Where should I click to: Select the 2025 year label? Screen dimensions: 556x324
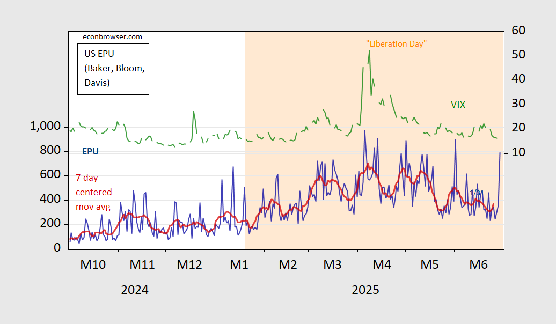(x=365, y=290)
